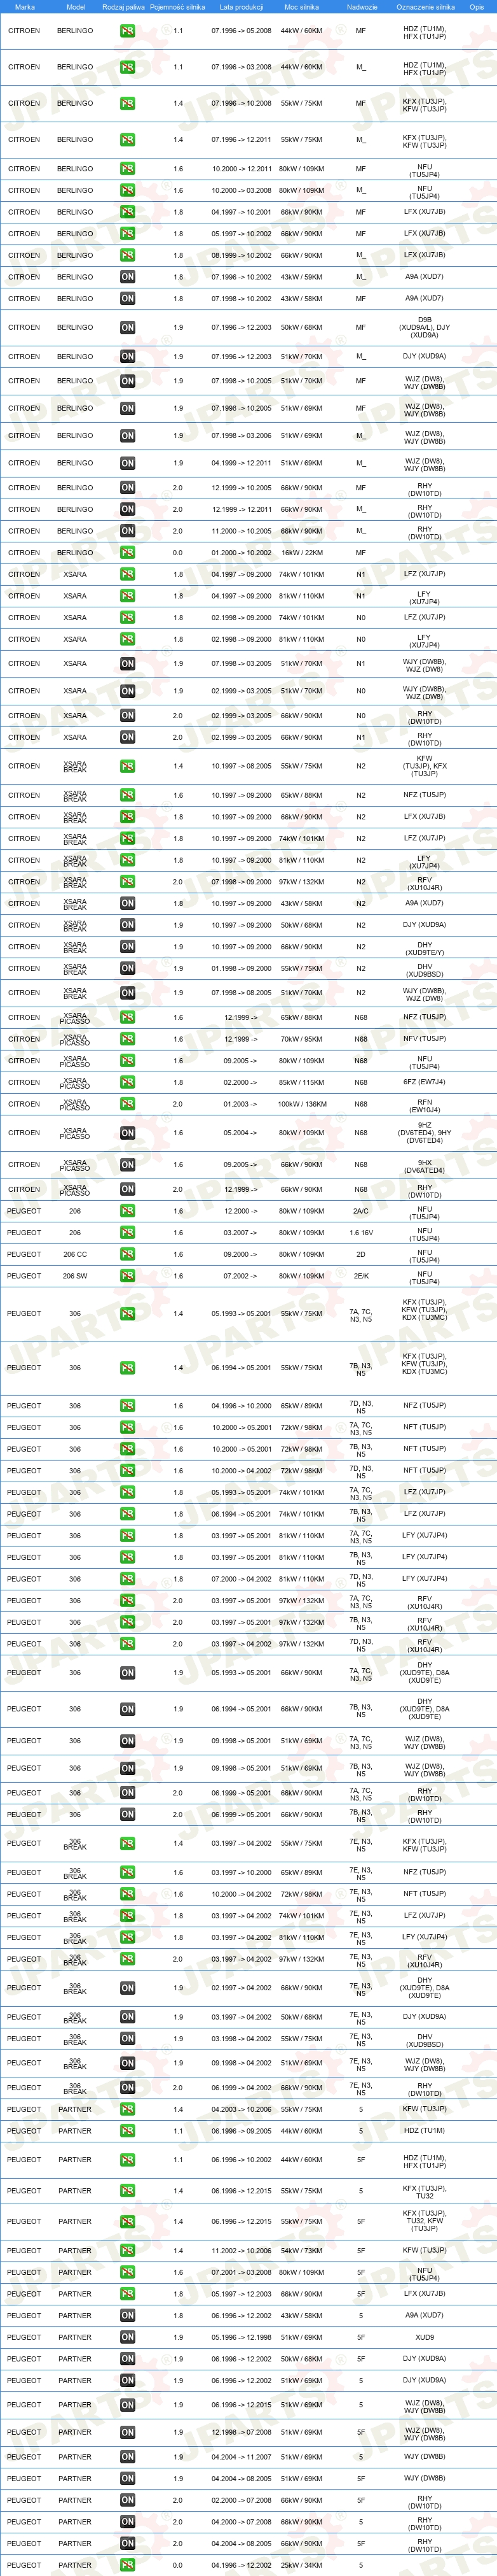Click the '100kW / 136KM' power cell
The width and height of the screenshot is (497, 2576).
tap(301, 1104)
